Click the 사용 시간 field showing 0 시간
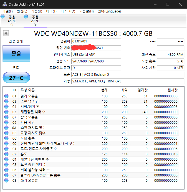Screen dimensions: 187x192 pos(170,68)
